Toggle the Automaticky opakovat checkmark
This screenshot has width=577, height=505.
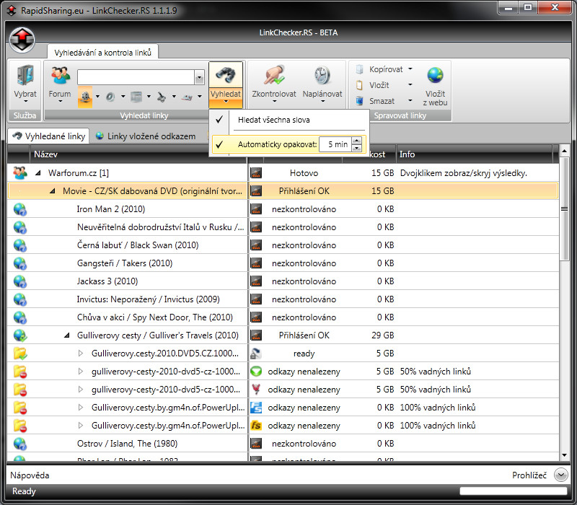219,144
